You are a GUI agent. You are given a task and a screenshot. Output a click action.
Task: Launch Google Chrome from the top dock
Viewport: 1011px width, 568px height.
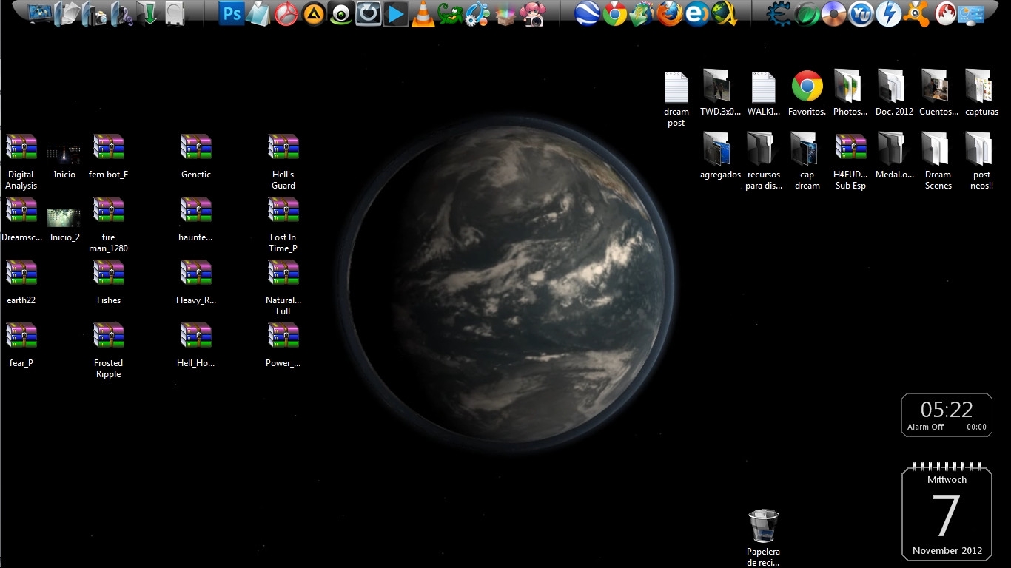click(x=614, y=13)
